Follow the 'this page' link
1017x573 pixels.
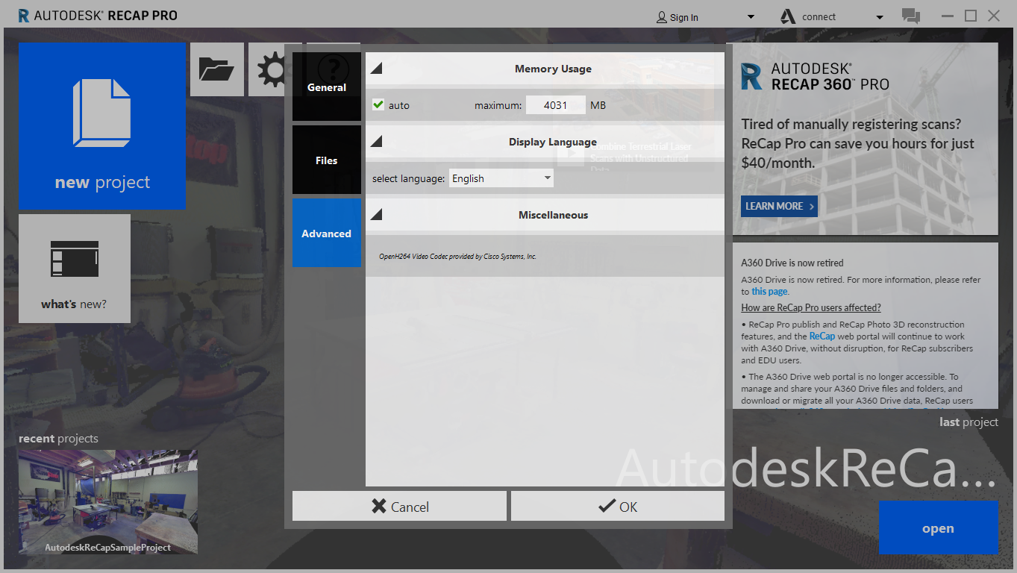pos(769,292)
